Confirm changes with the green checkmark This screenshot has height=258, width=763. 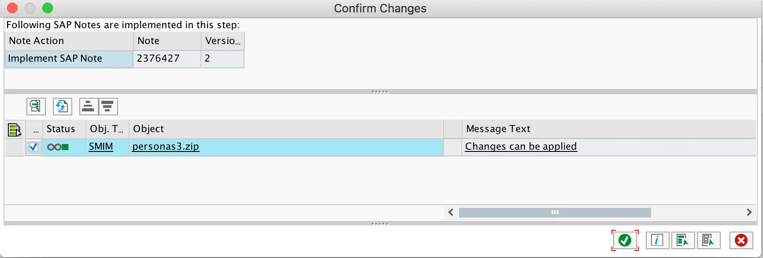click(x=625, y=240)
